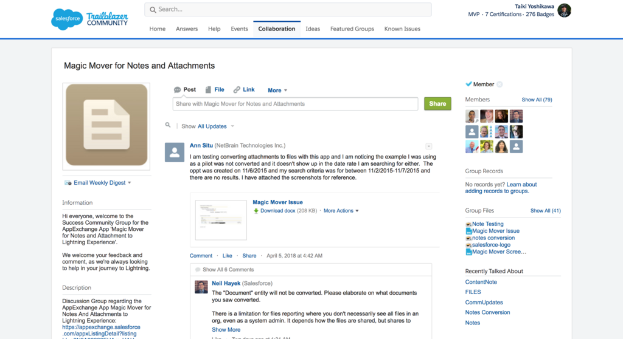Click the feed search magnifier icon
The image size is (623, 339).
pyautogui.click(x=168, y=125)
